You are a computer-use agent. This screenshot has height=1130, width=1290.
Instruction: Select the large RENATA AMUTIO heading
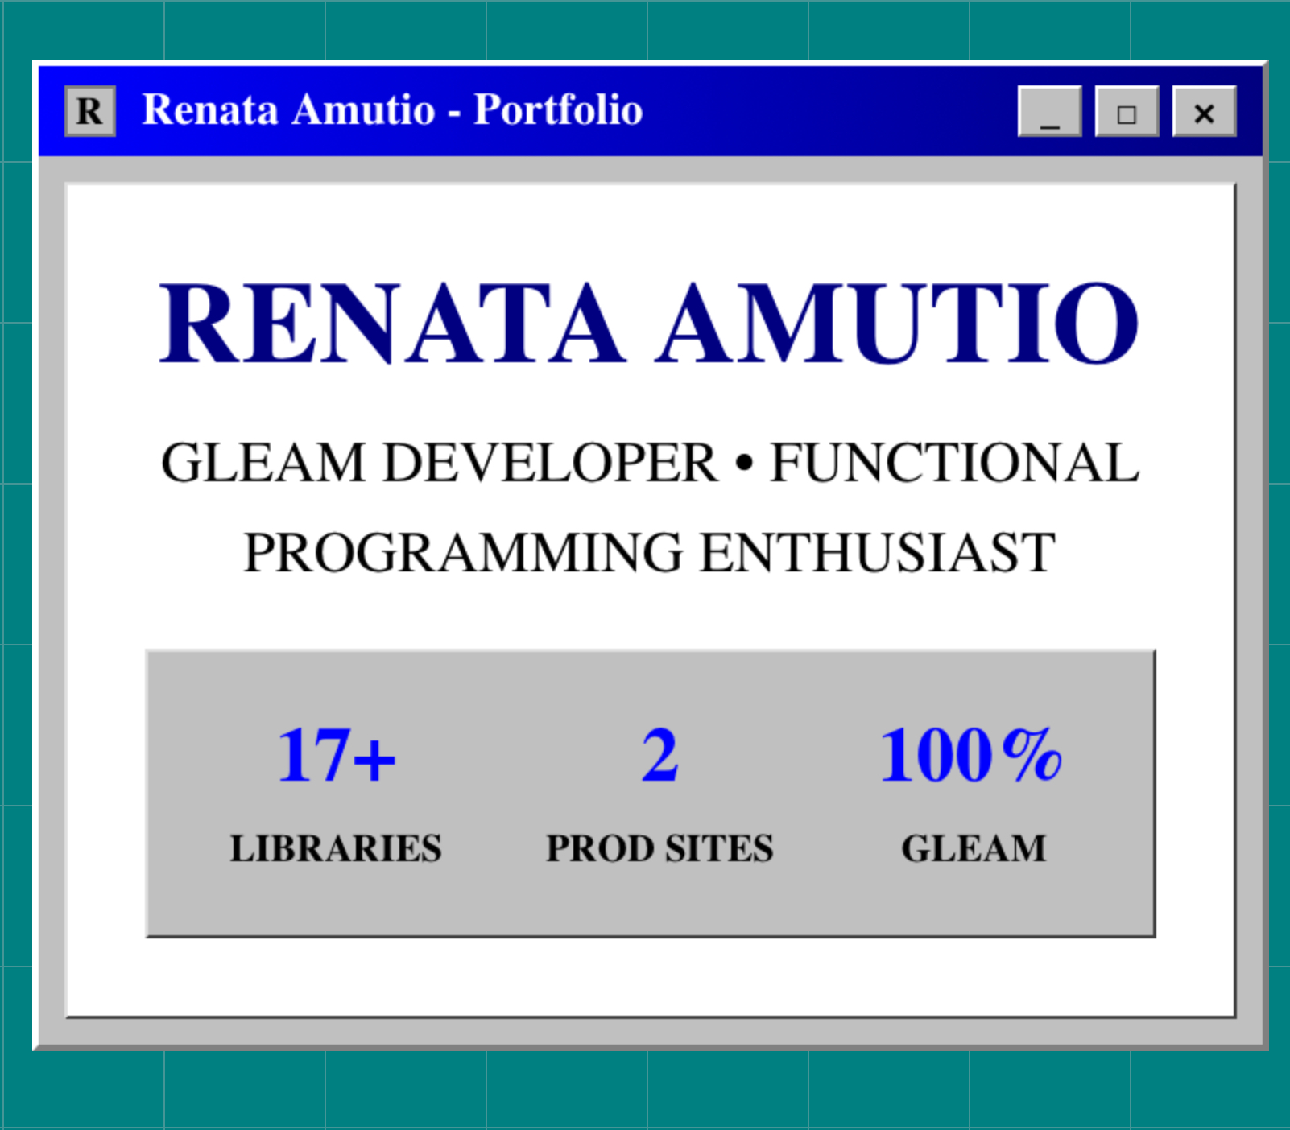pos(649,323)
